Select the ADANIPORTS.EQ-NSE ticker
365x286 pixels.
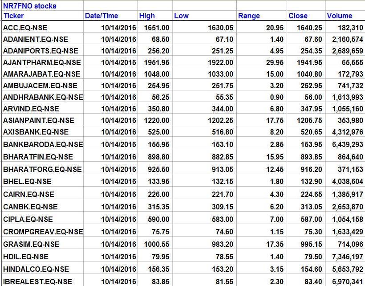click(41, 51)
